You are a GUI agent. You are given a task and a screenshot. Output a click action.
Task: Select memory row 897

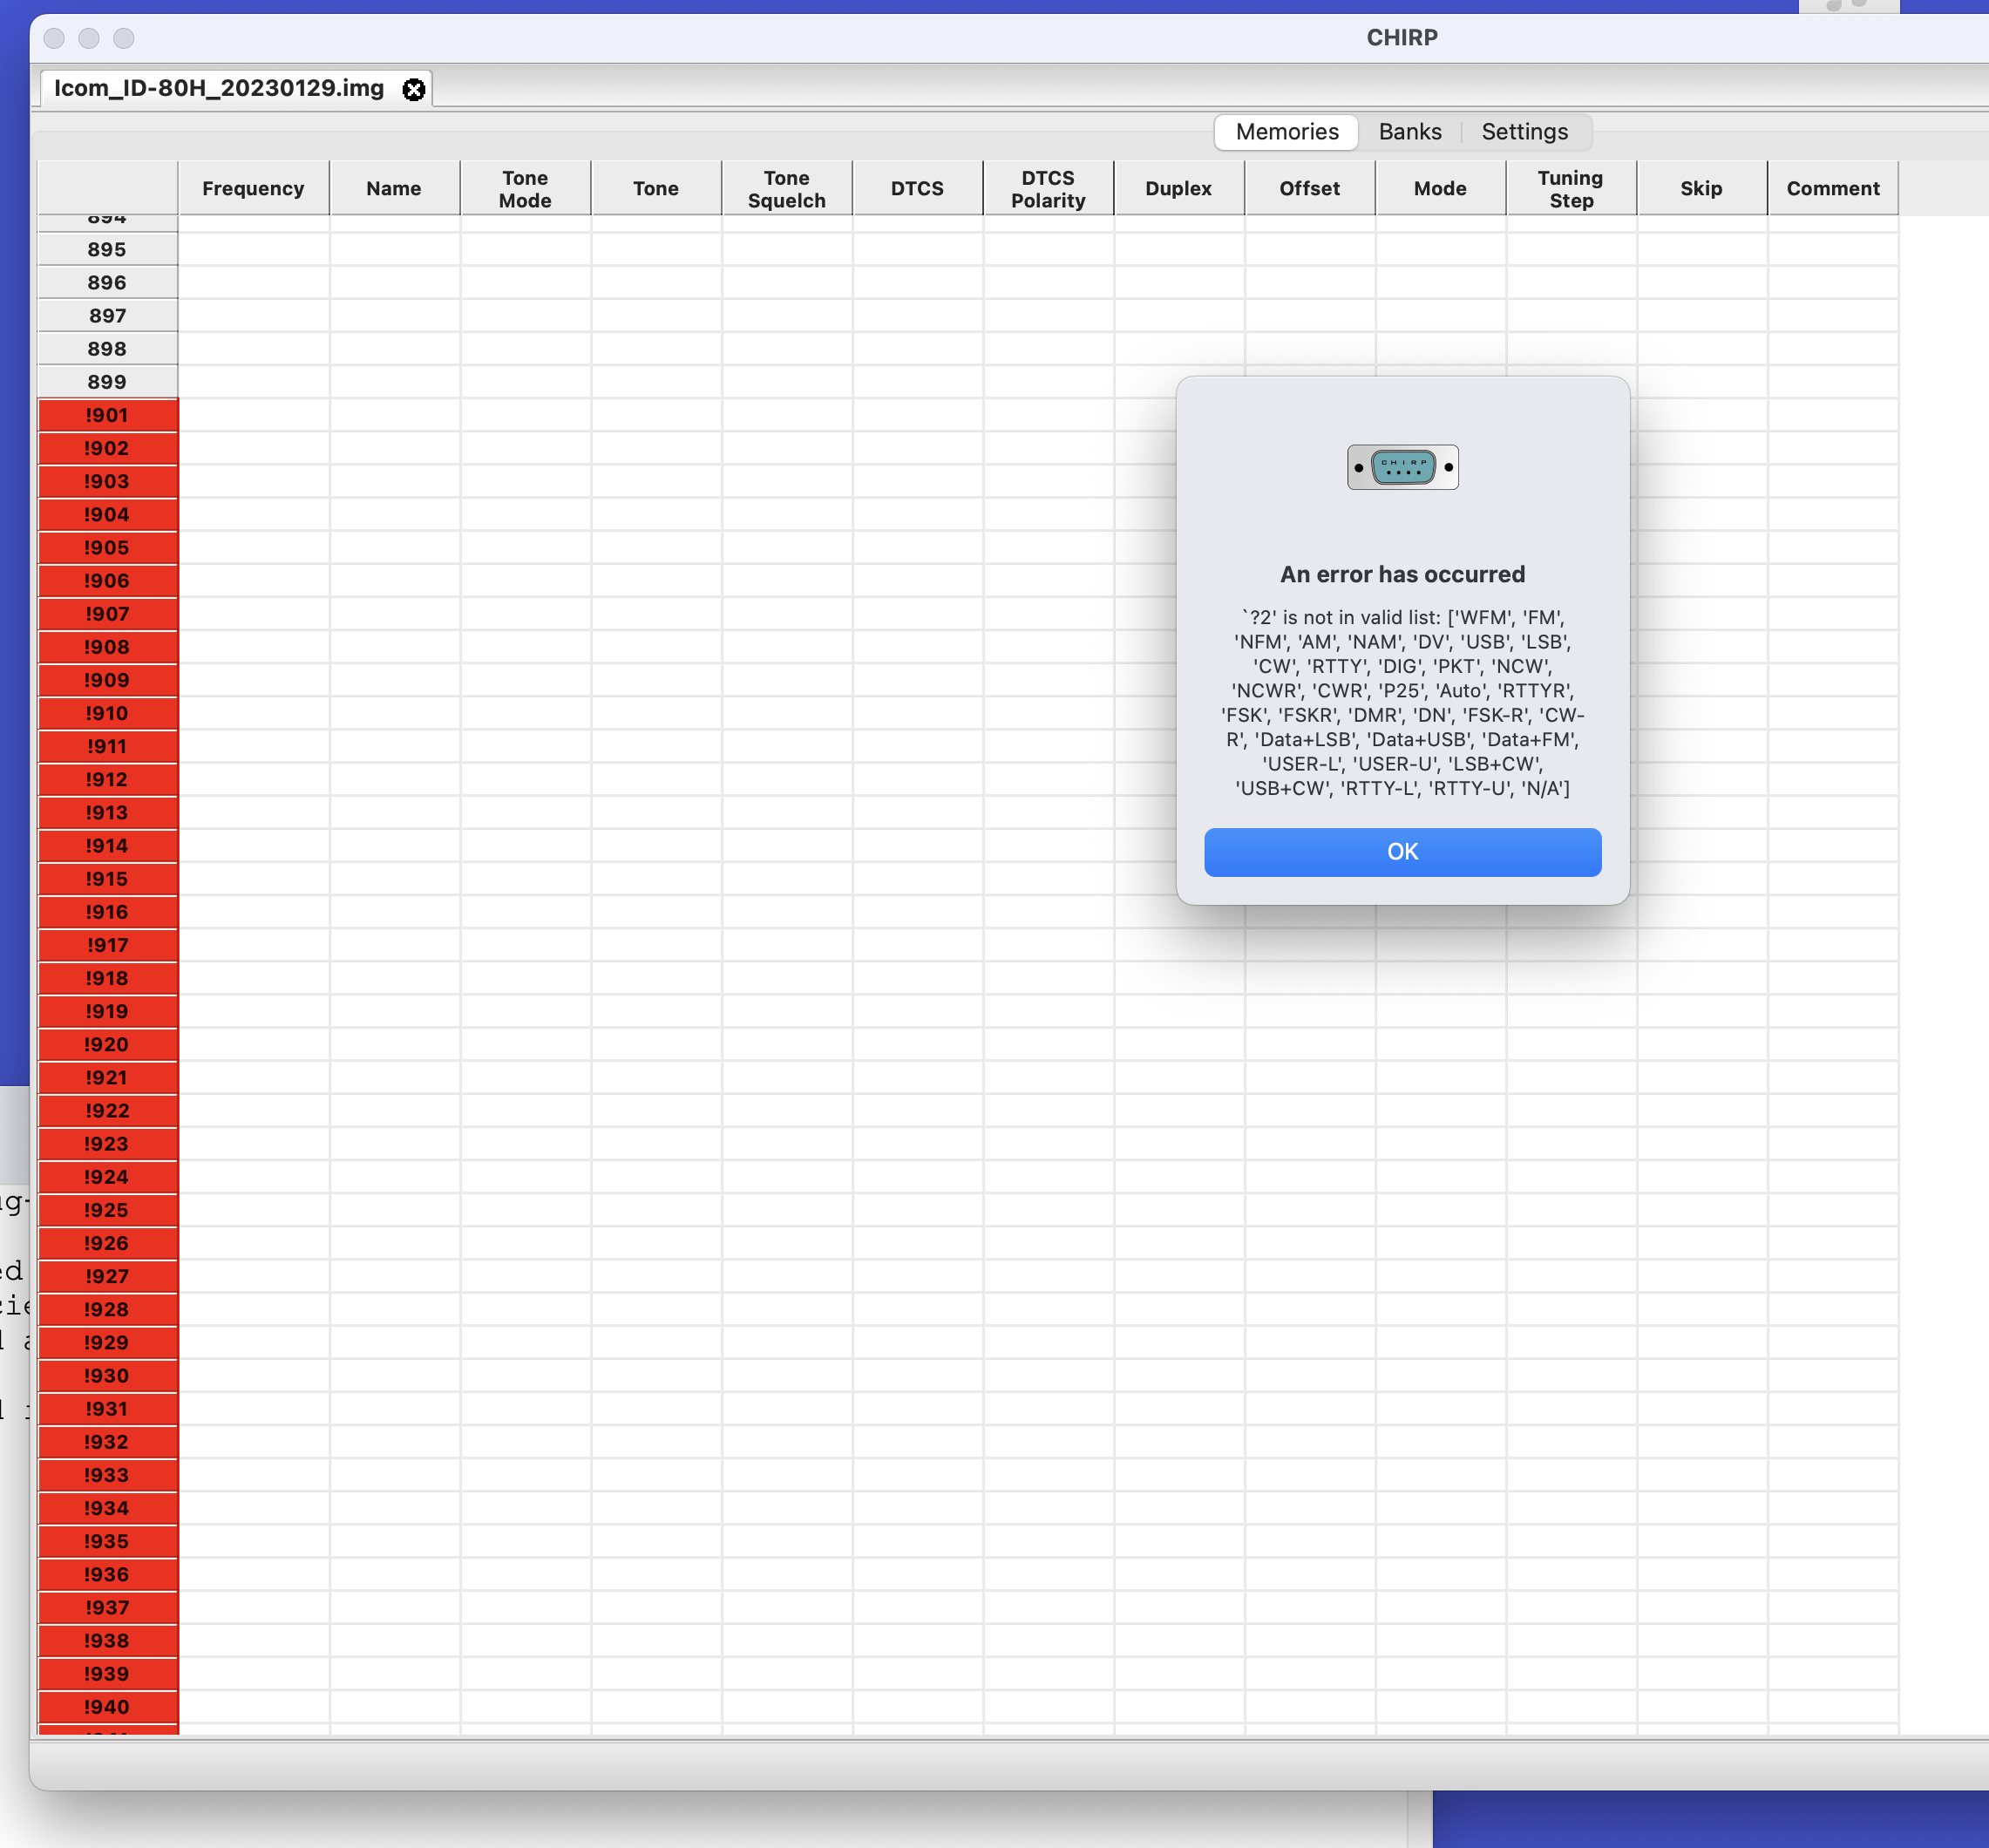(x=107, y=315)
